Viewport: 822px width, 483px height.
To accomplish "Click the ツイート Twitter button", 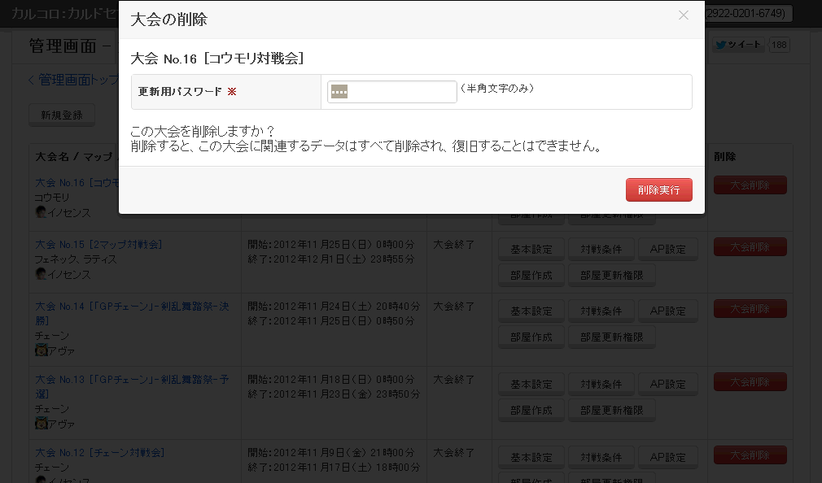I will pyautogui.click(x=737, y=46).
